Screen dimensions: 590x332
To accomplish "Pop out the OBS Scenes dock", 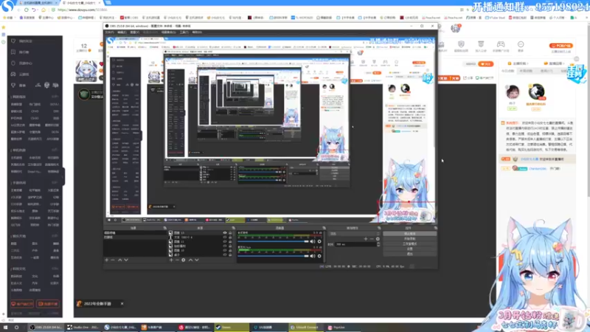I will click(164, 228).
